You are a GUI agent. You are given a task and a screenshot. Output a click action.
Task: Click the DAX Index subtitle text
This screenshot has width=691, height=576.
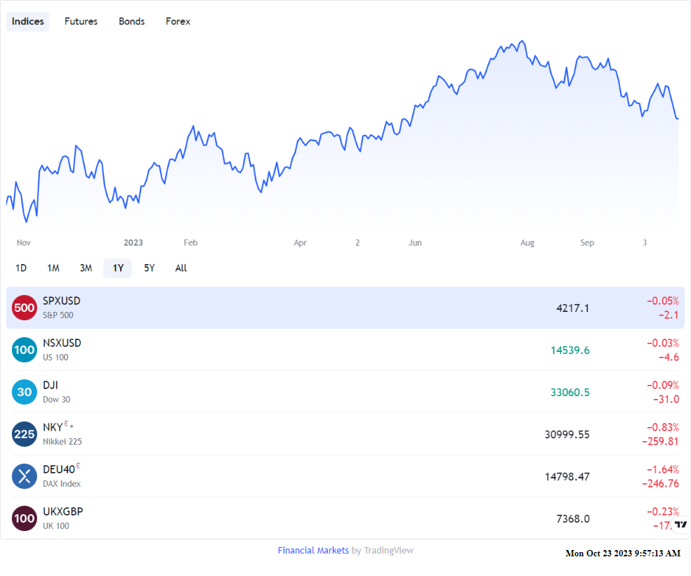point(62,484)
